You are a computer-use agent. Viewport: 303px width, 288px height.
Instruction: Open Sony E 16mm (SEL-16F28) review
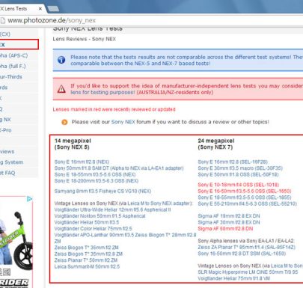tap(233, 162)
